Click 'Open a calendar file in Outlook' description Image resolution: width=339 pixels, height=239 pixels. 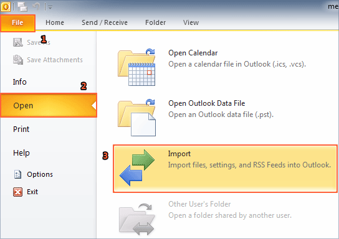pos(237,64)
